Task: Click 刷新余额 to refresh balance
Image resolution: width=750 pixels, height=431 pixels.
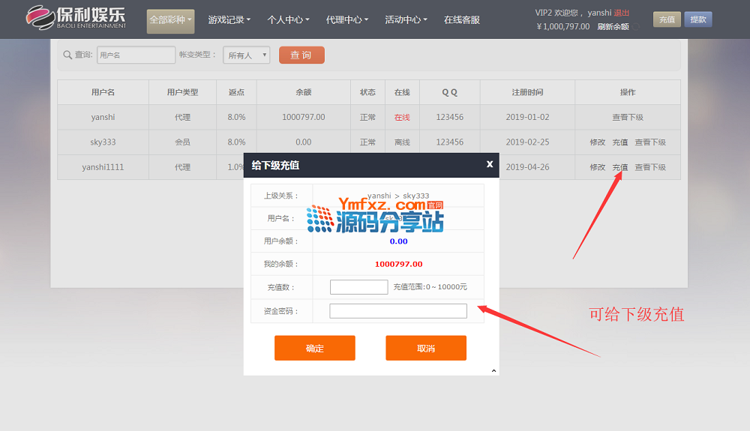Action: pyautogui.click(x=613, y=27)
